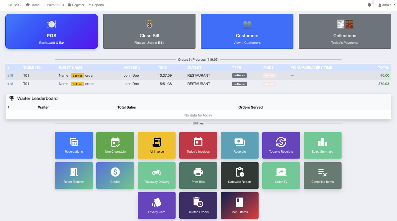Open the Room Transfer tile
397x221 pixels.
pos(74,176)
